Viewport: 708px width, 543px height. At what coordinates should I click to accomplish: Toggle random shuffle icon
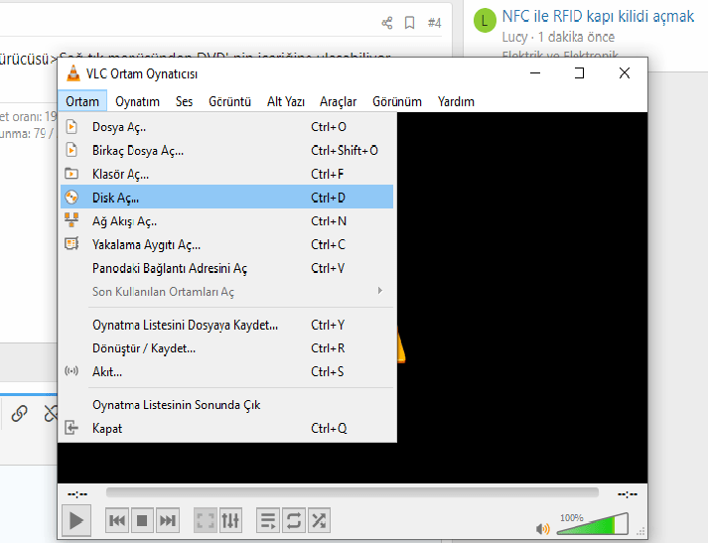tap(319, 520)
